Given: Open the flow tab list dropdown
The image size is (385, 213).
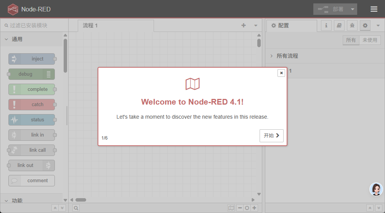Looking at the screenshot, I should pos(256,25).
